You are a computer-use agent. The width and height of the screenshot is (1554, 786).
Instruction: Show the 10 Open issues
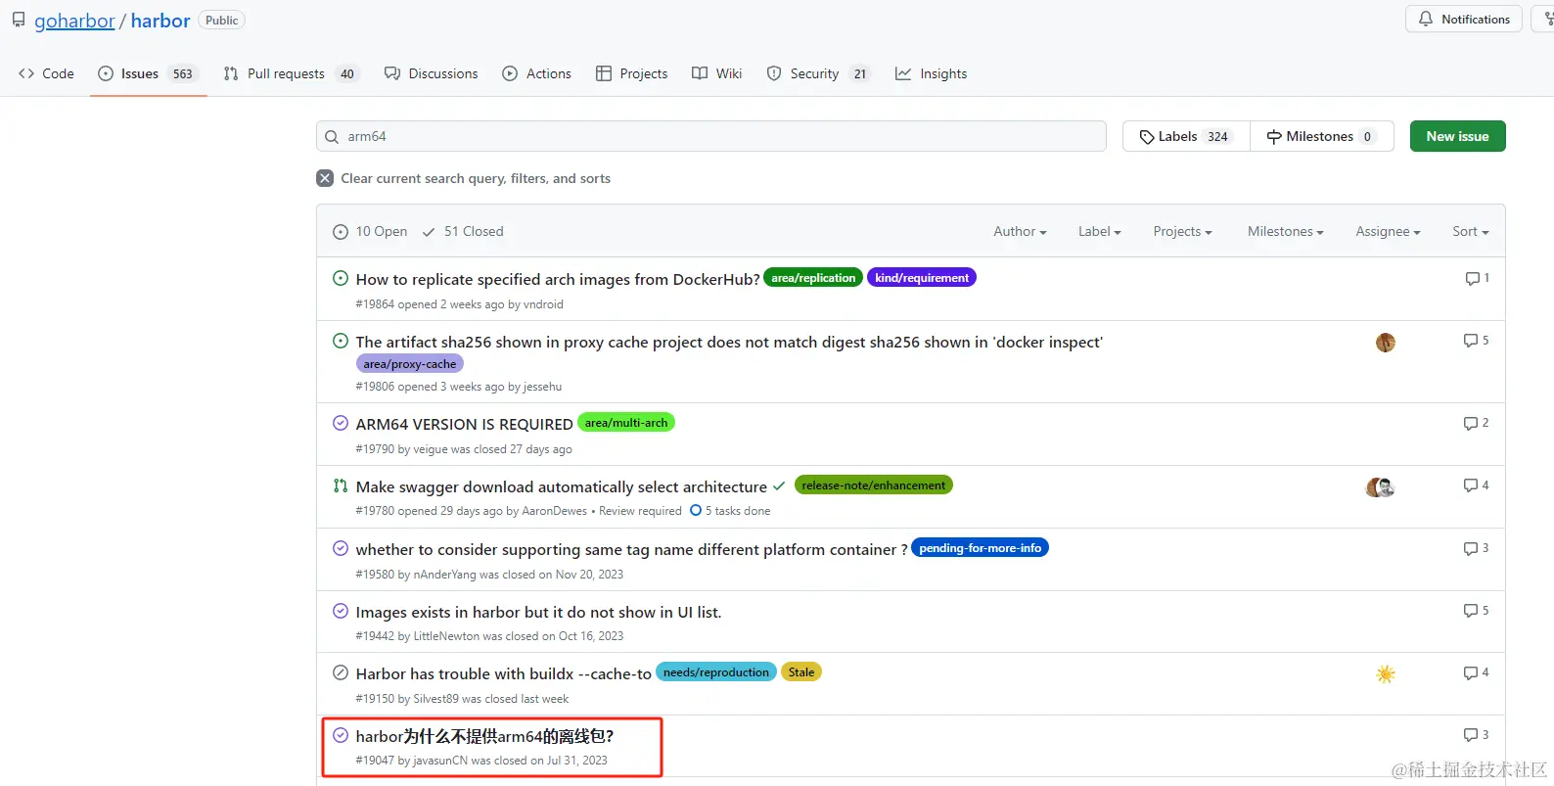(x=370, y=232)
